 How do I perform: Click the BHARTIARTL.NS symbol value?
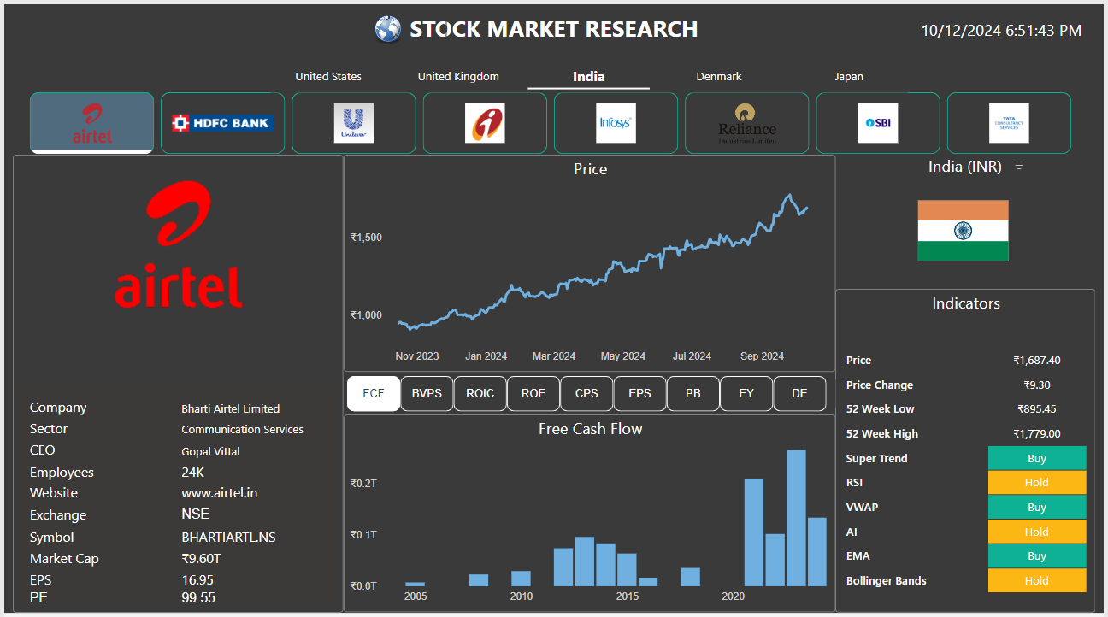point(228,538)
